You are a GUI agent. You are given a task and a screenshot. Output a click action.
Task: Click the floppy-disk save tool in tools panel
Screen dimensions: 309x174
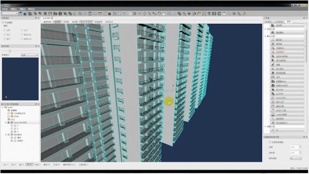coord(287,77)
